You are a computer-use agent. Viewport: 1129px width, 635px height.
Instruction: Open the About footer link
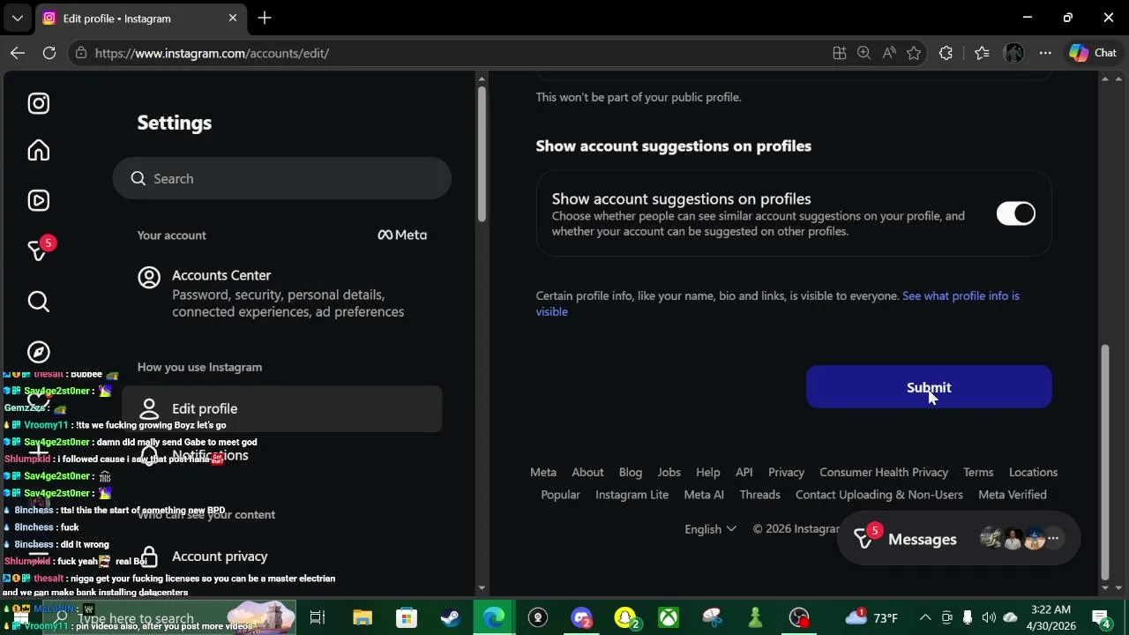tap(587, 472)
